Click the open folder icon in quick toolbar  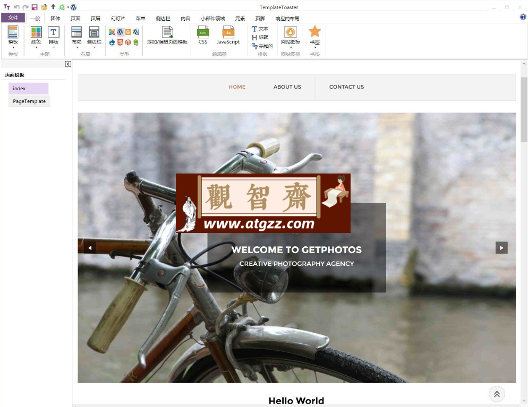44,7
